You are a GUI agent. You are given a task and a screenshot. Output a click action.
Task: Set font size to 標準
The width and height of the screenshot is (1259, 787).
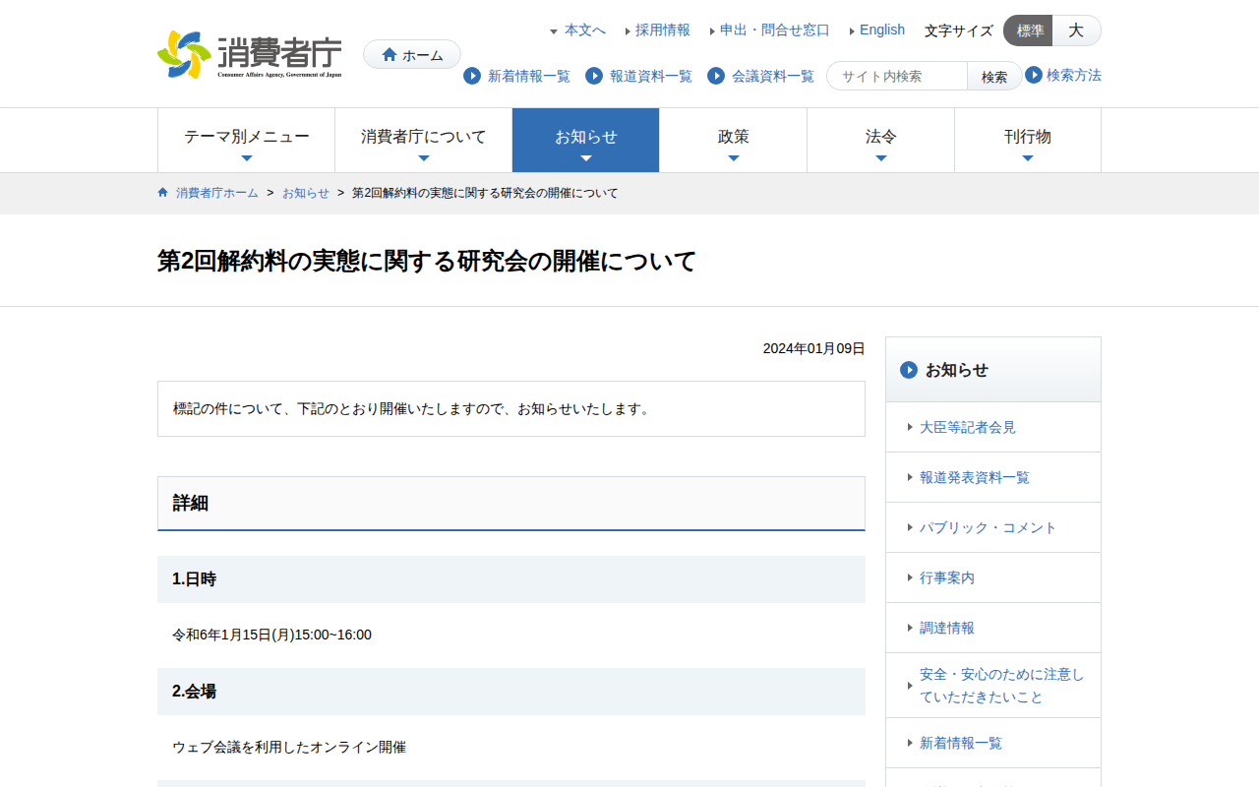[x=1029, y=30]
